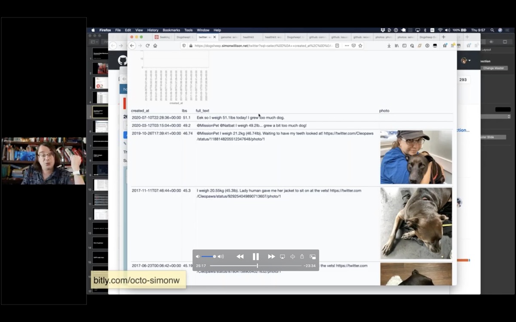
Task: Select the 2020-07-10T22:28:36+00:00 cell
Action: tap(156, 118)
